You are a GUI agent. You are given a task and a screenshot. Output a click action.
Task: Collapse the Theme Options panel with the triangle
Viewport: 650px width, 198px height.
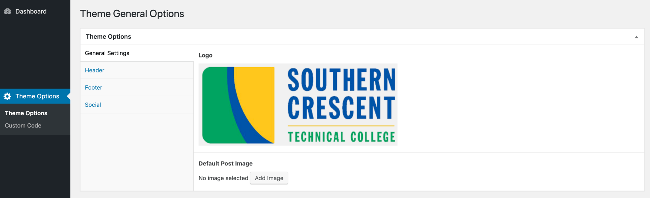click(636, 37)
